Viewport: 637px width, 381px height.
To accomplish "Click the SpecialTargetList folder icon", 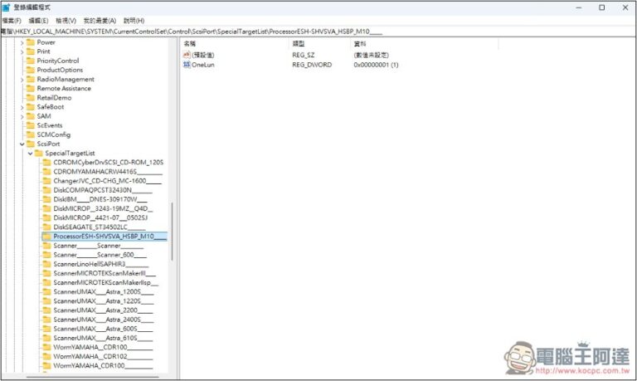I will click(x=39, y=153).
